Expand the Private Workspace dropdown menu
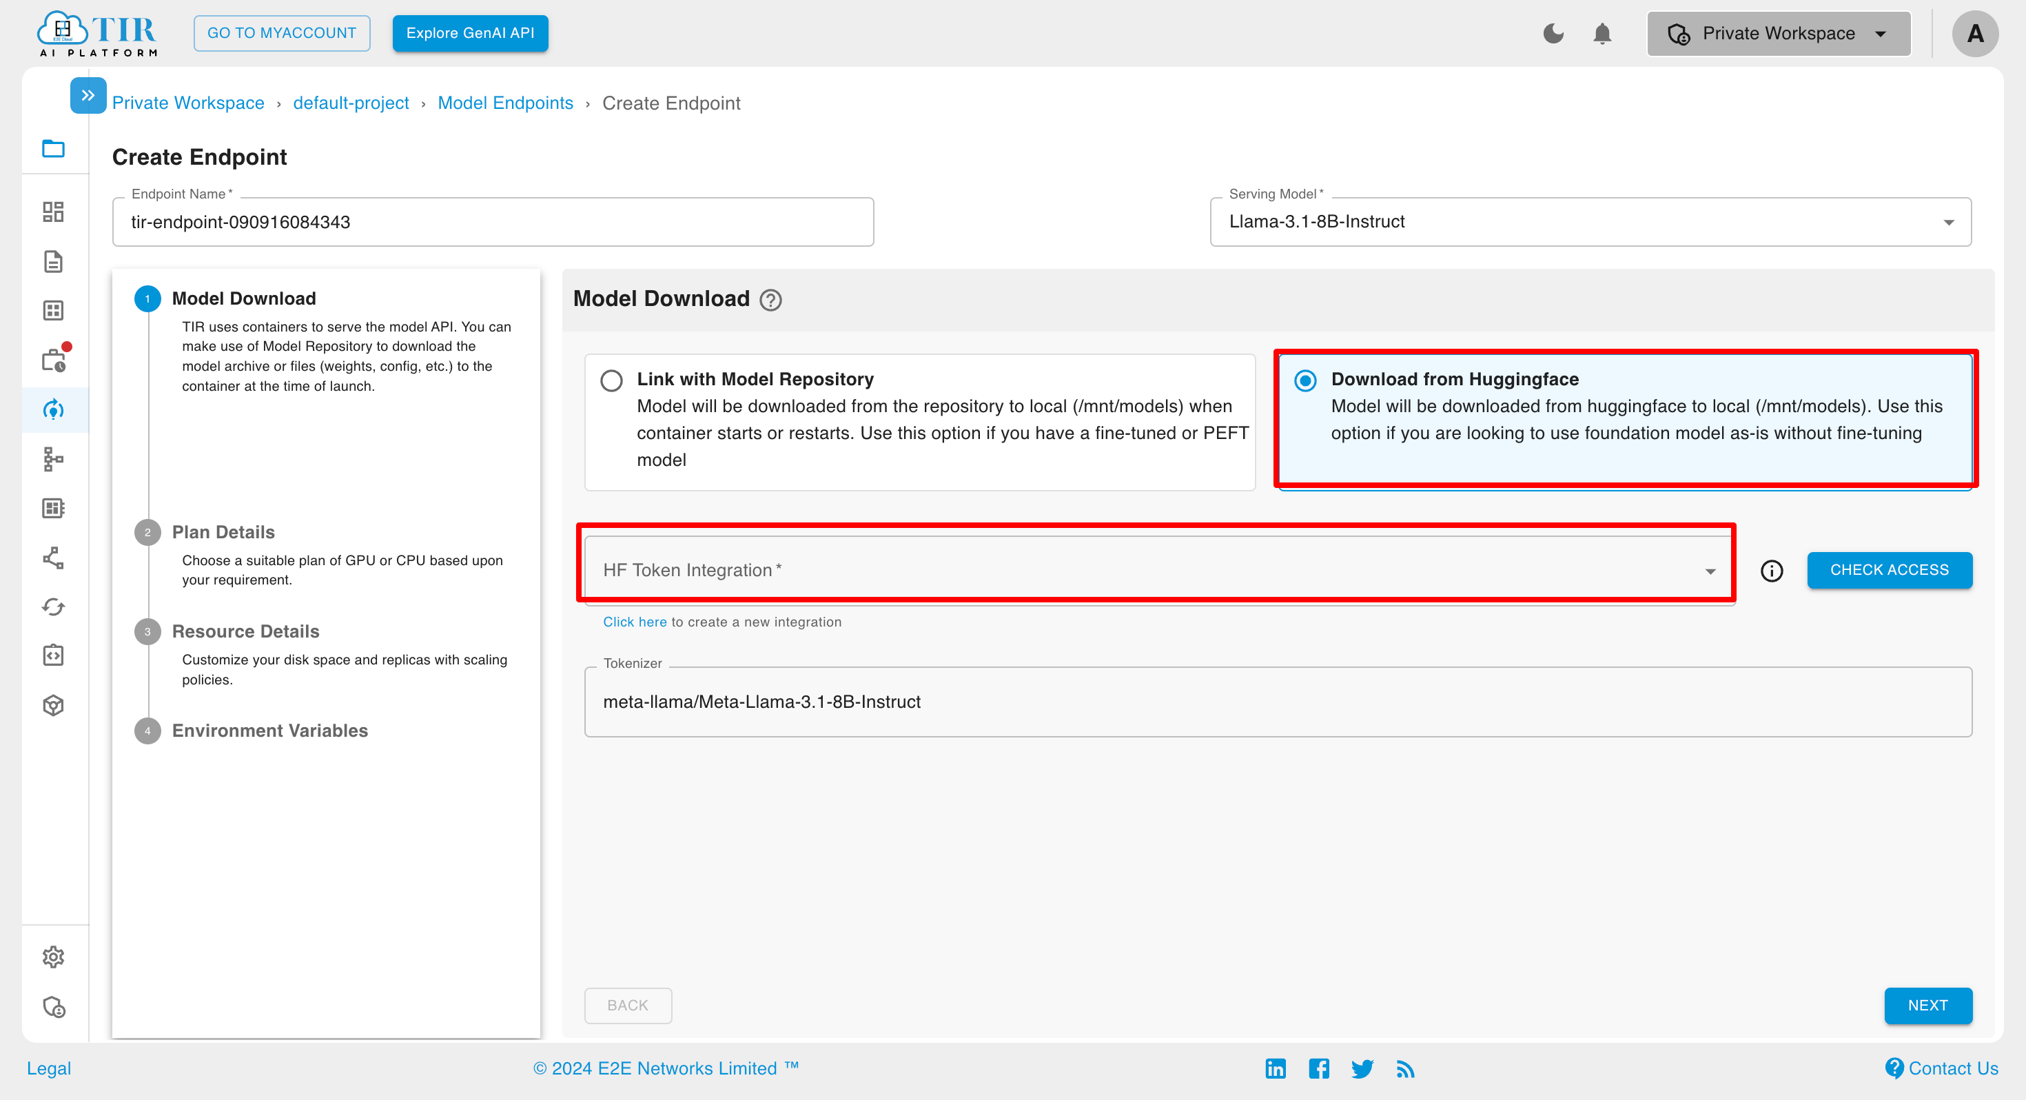 click(x=1777, y=32)
